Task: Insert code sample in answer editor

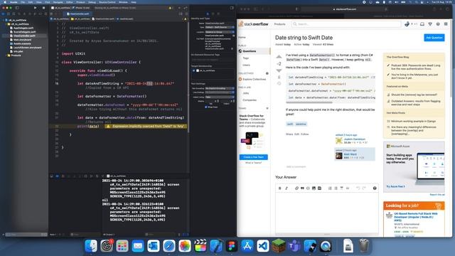Action: point(308,188)
